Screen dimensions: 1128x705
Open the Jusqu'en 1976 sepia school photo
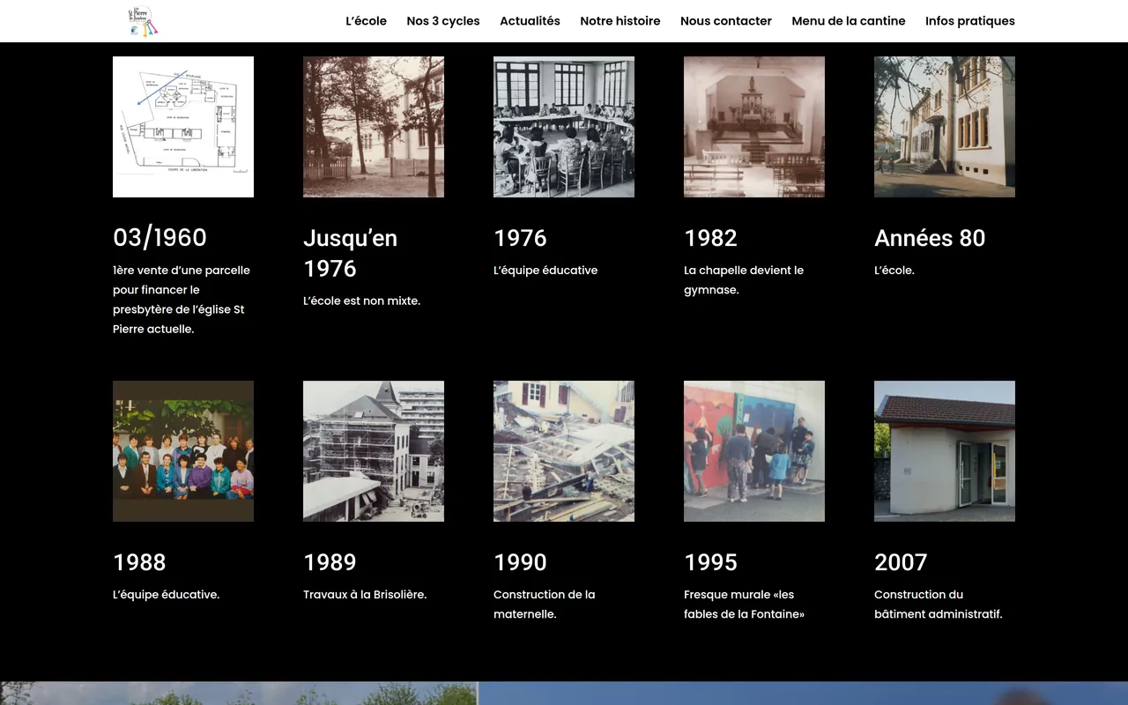click(x=374, y=127)
